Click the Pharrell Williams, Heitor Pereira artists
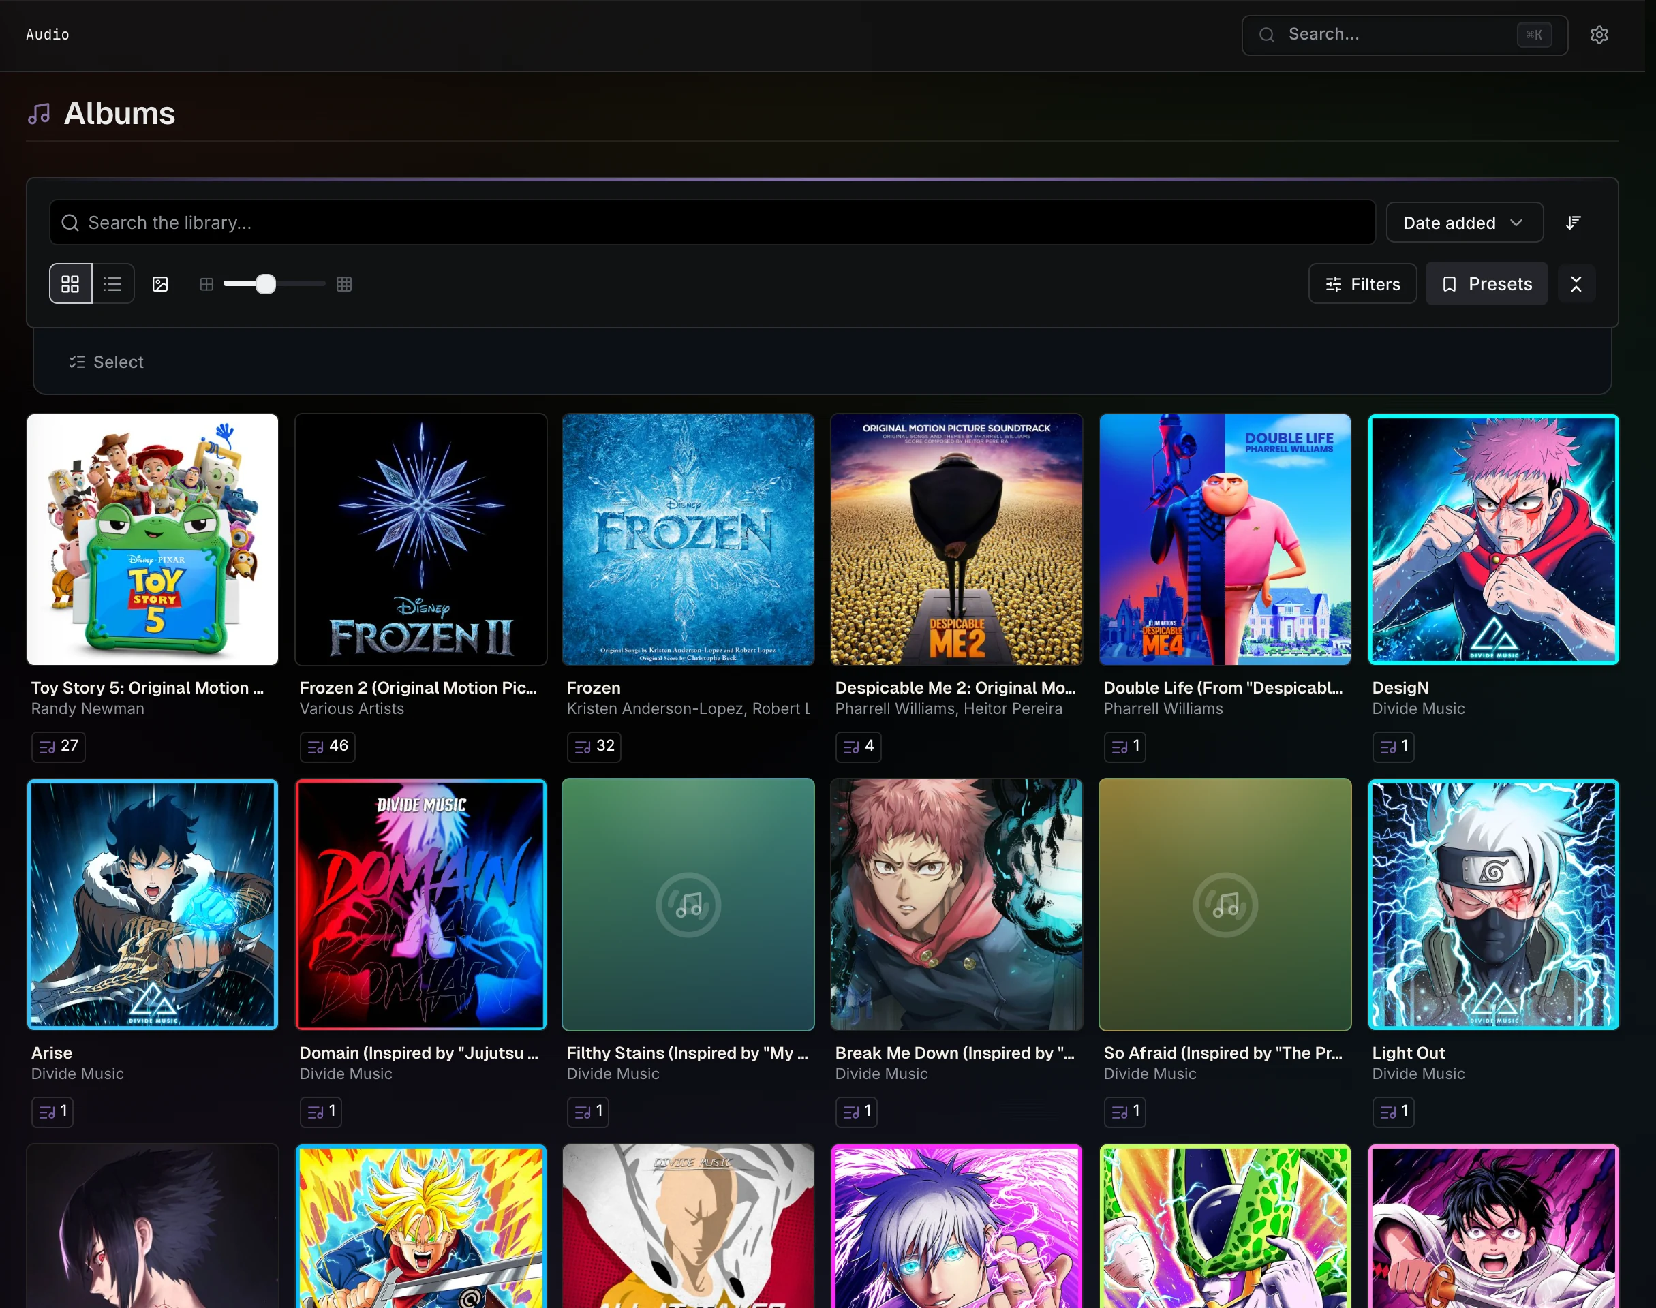1656x1308 pixels. click(948, 709)
